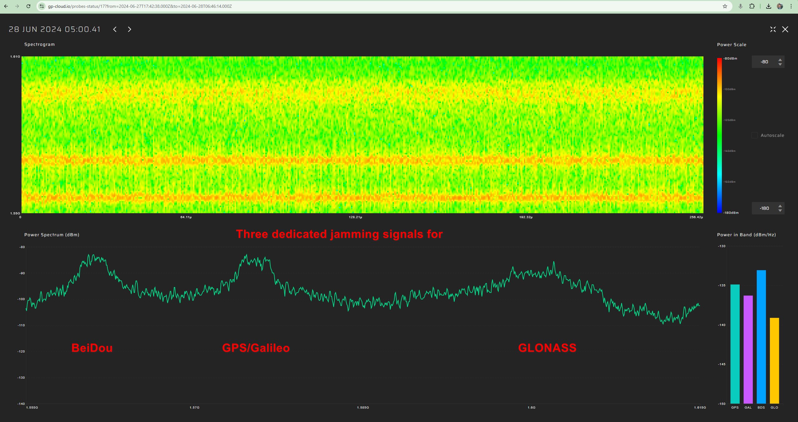Click the -80 power scale input field
Image resolution: width=798 pixels, height=422 pixels.
click(x=765, y=61)
